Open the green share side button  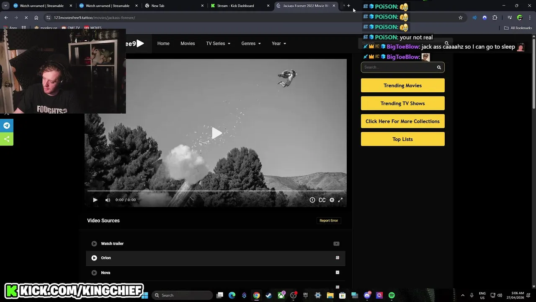click(x=7, y=139)
